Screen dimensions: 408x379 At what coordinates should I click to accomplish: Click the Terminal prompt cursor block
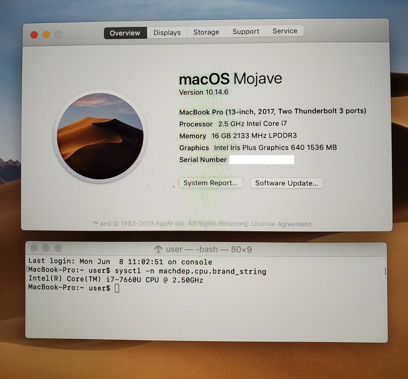point(117,288)
